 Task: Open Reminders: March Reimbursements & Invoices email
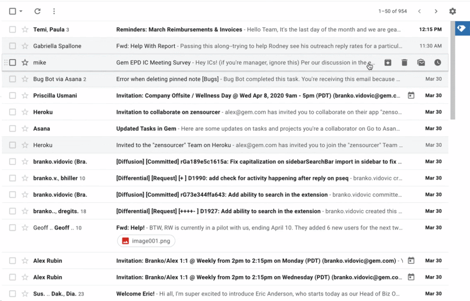point(235,30)
